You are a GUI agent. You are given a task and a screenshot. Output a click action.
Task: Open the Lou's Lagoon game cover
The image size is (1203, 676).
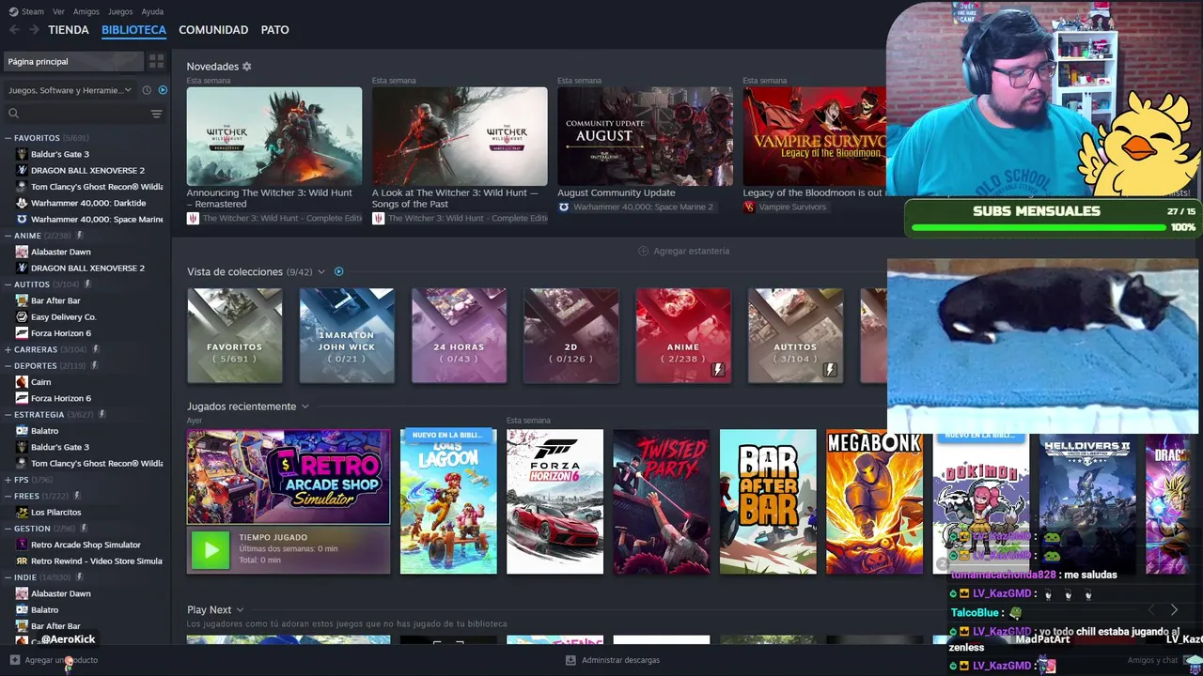[x=448, y=501]
